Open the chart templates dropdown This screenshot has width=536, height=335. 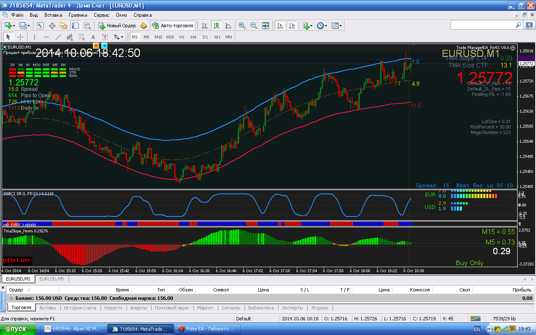337,26
